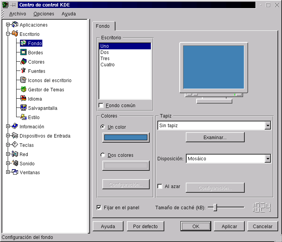This screenshot has height=242, width=282.
Task: Click the Salvapantalla monitor icon
Action: pyautogui.click(x=23, y=108)
